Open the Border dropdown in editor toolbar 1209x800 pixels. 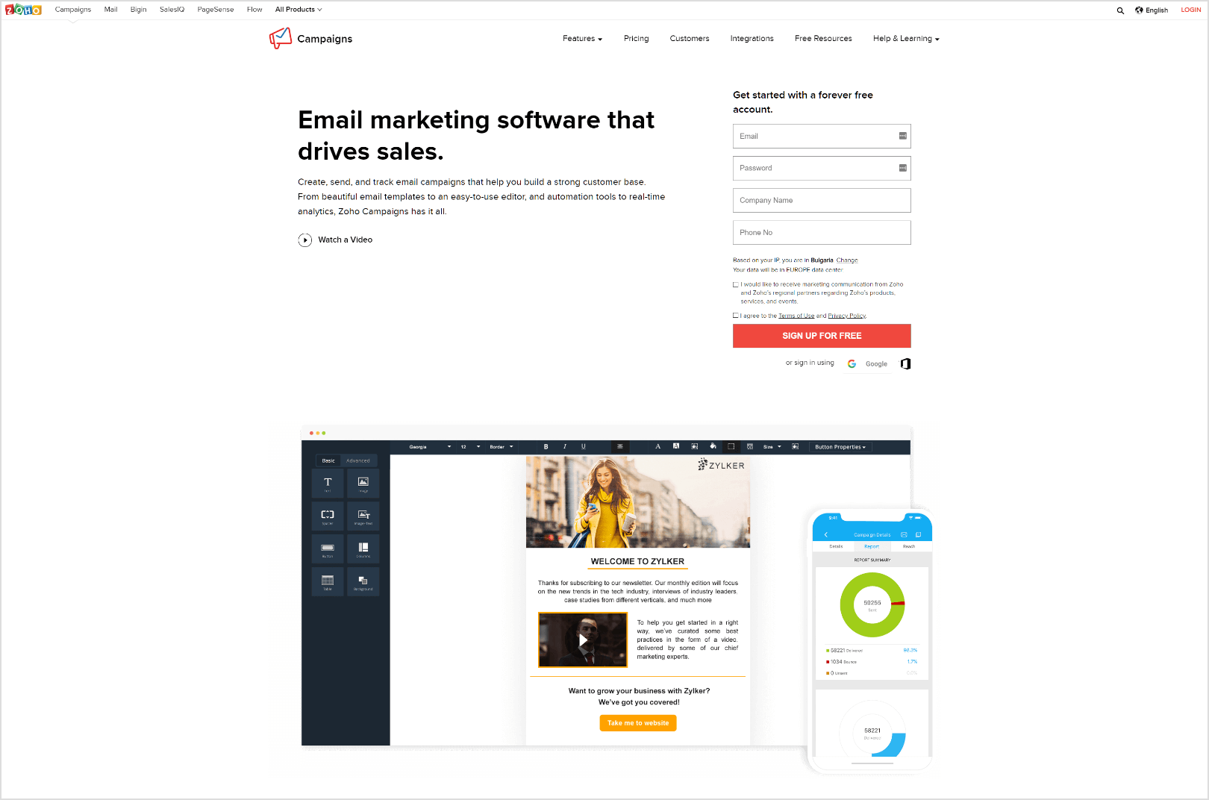point(502,447)
